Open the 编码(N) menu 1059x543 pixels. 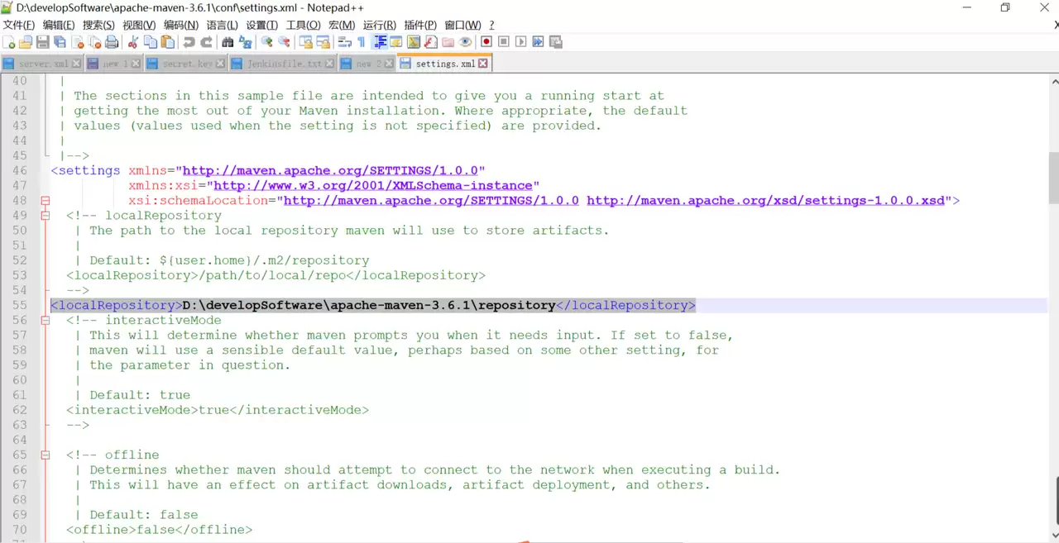[180, 26]
